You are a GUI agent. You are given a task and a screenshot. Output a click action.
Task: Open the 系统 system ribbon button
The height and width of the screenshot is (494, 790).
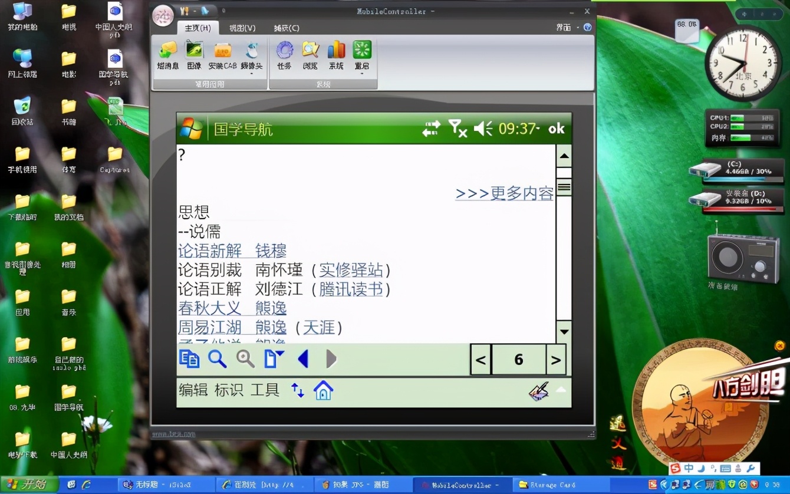[336, 56]
